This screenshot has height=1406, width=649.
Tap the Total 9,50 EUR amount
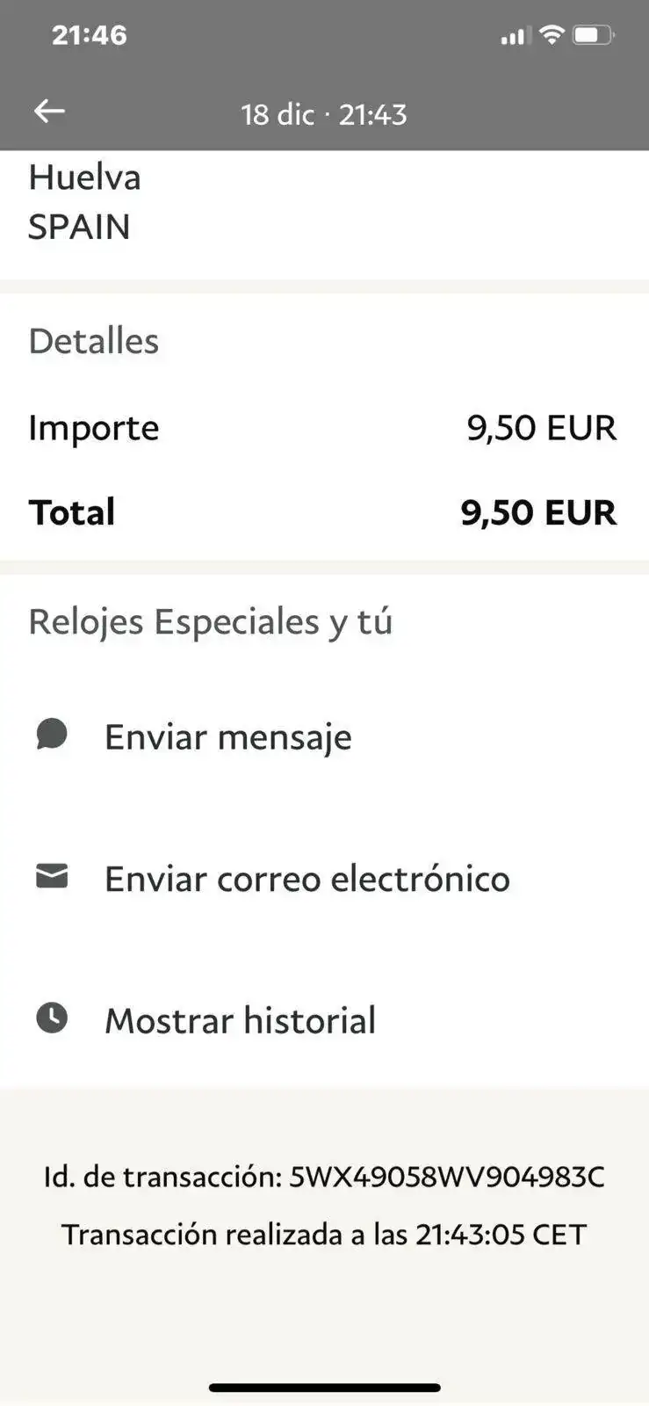[x=538, y=512]
